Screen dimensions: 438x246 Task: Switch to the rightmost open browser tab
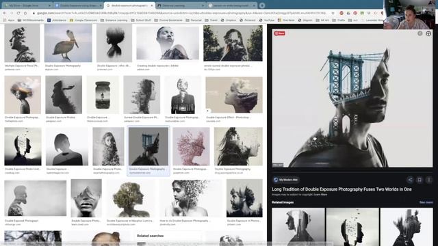(232, 5)
